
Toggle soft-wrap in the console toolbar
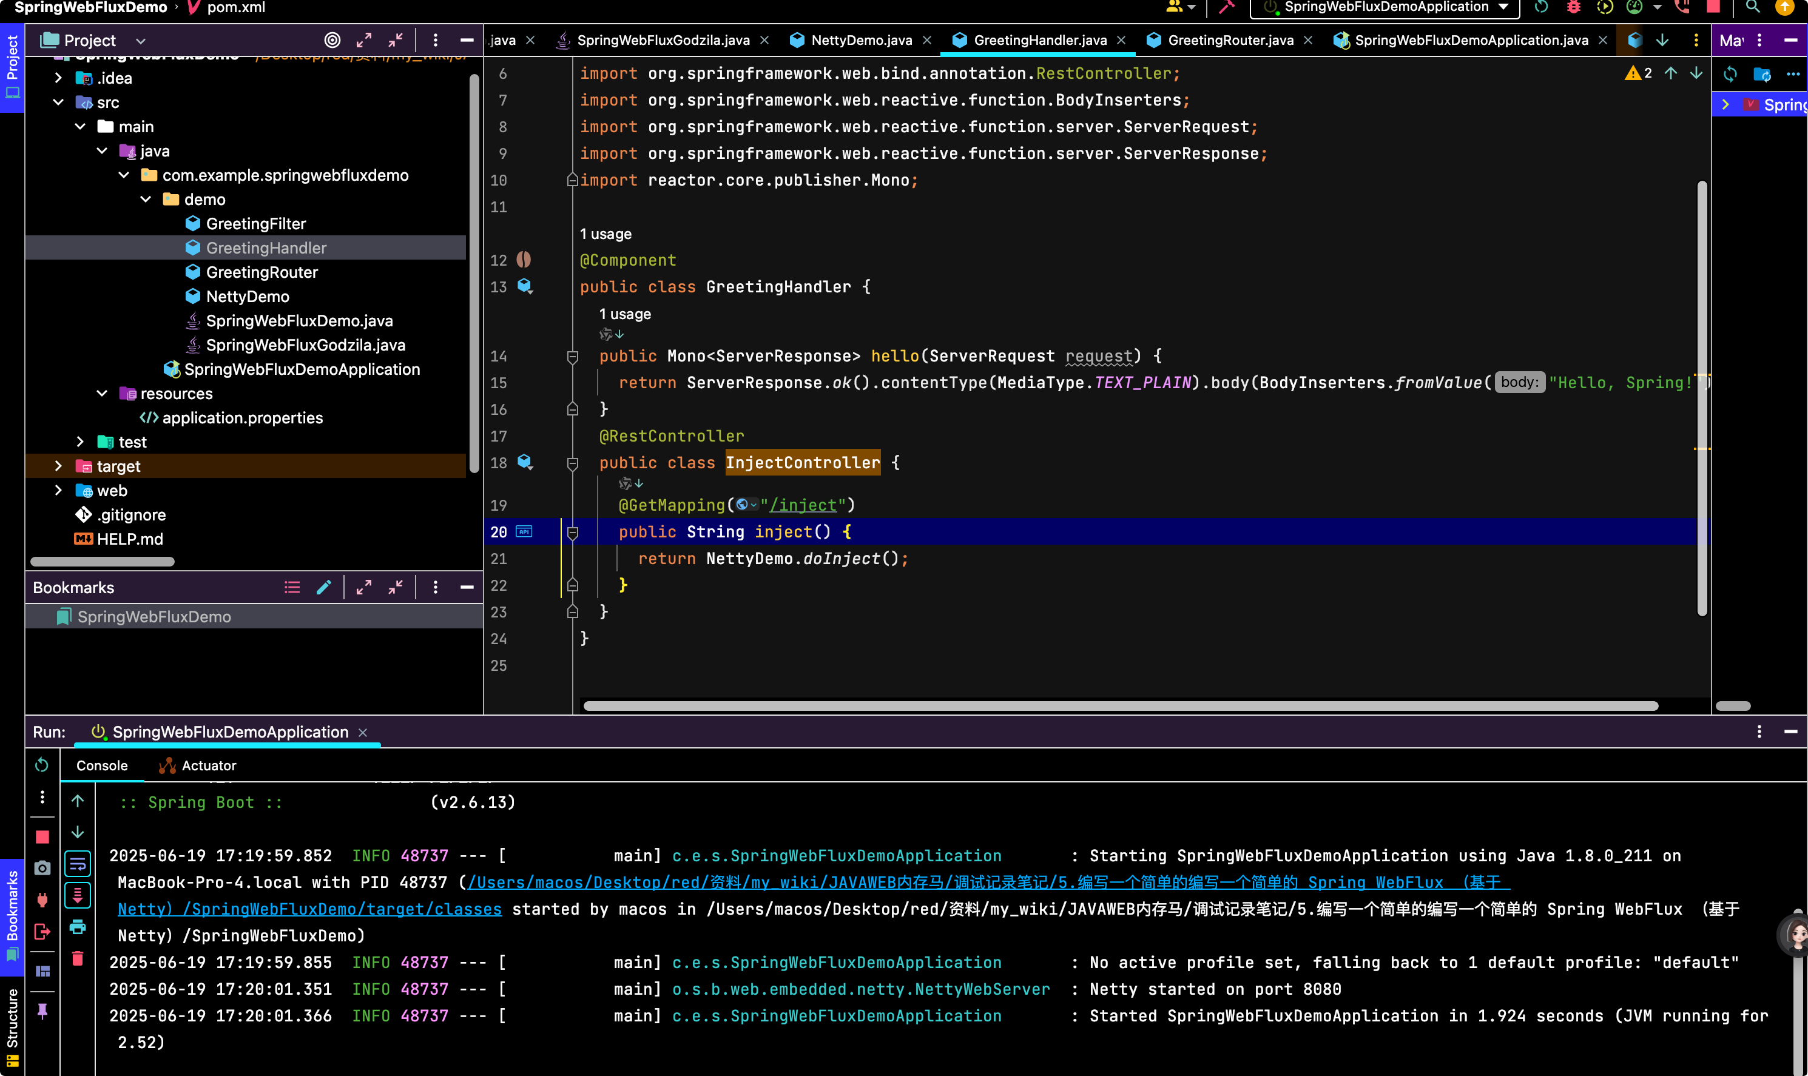[78, 864]
